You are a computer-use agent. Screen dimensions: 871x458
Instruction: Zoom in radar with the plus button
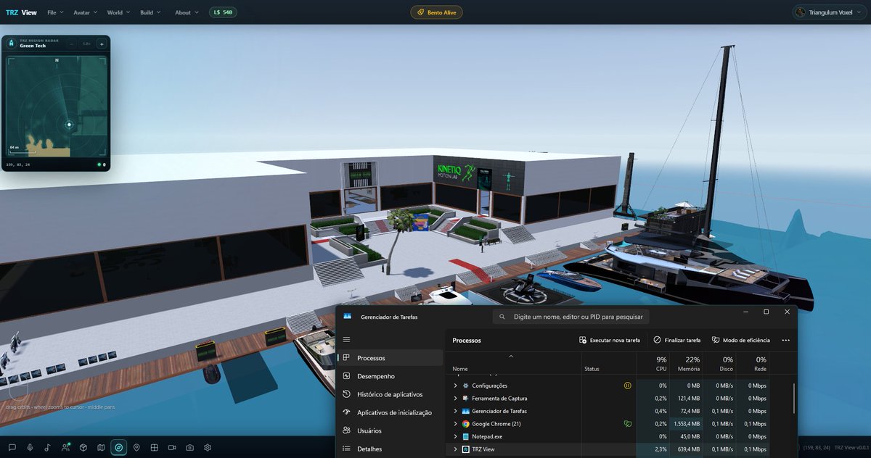coord(101,44)
